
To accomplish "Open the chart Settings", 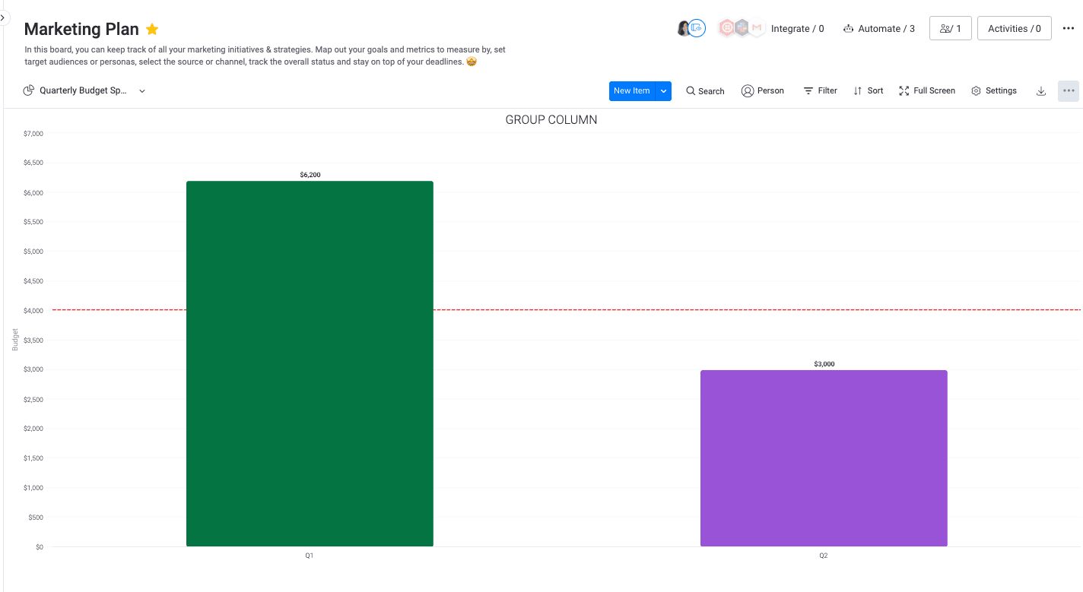I will pos(993,90).
